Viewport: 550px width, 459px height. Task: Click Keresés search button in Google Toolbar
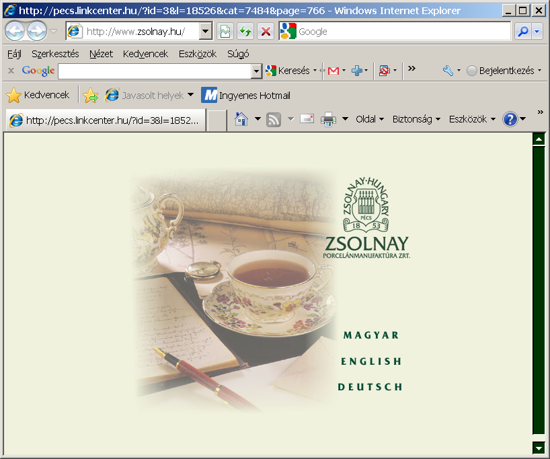pyautogui.click(x=288, y=71)
